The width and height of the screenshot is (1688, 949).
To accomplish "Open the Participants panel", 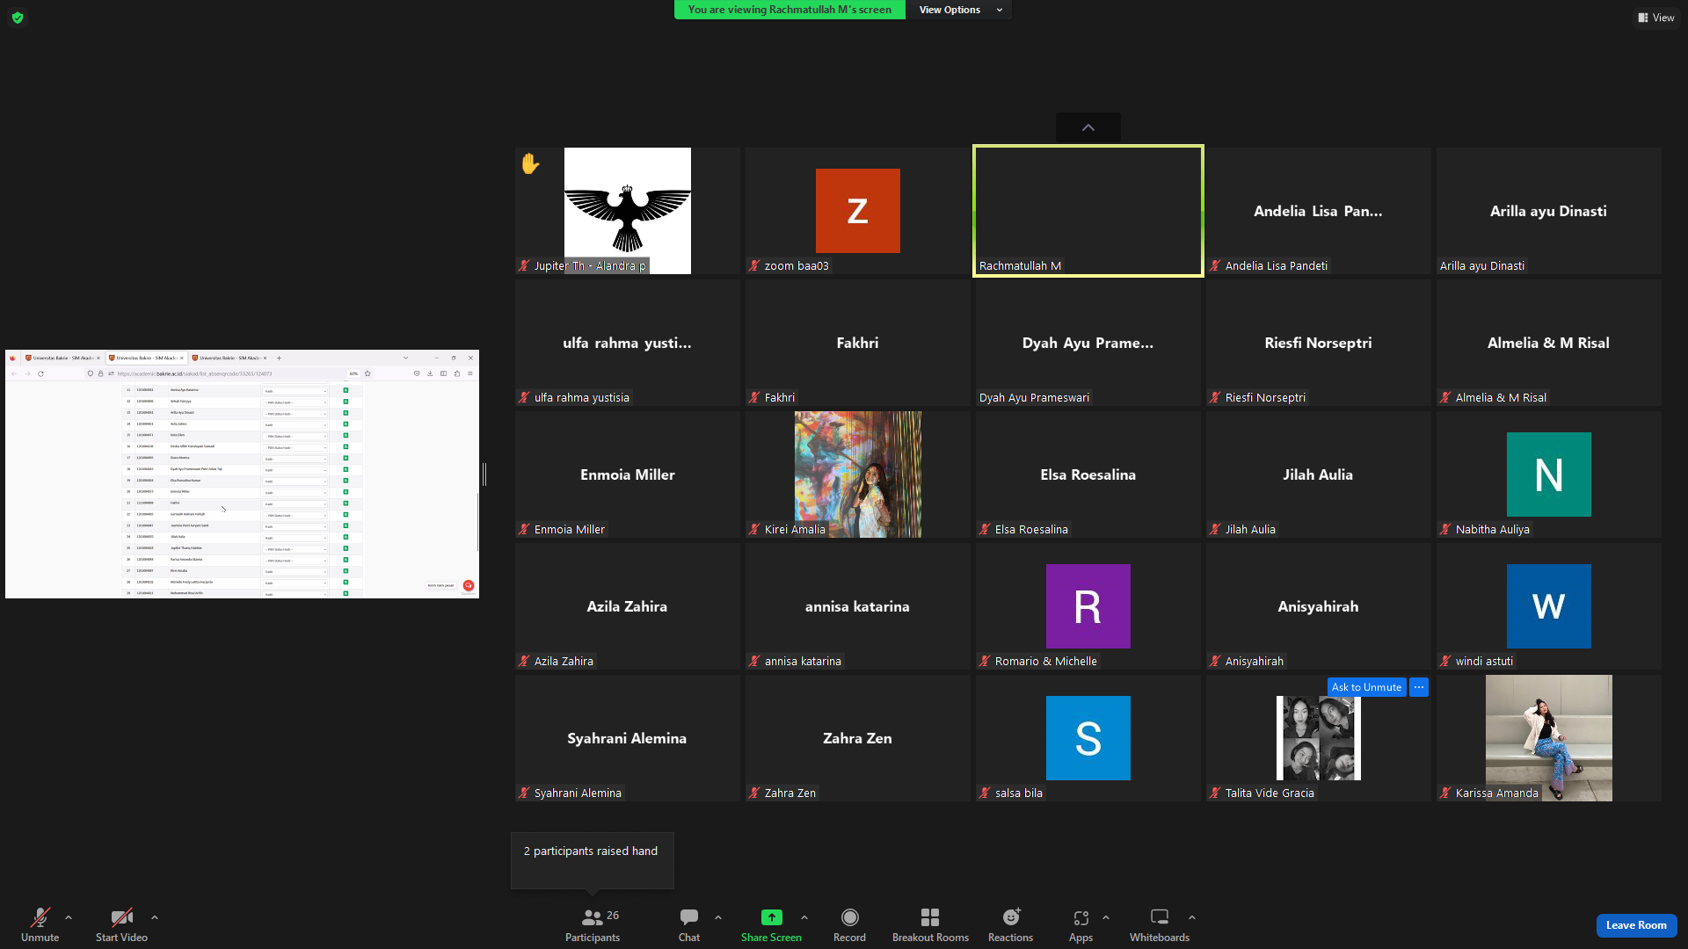I will (593, 925).
